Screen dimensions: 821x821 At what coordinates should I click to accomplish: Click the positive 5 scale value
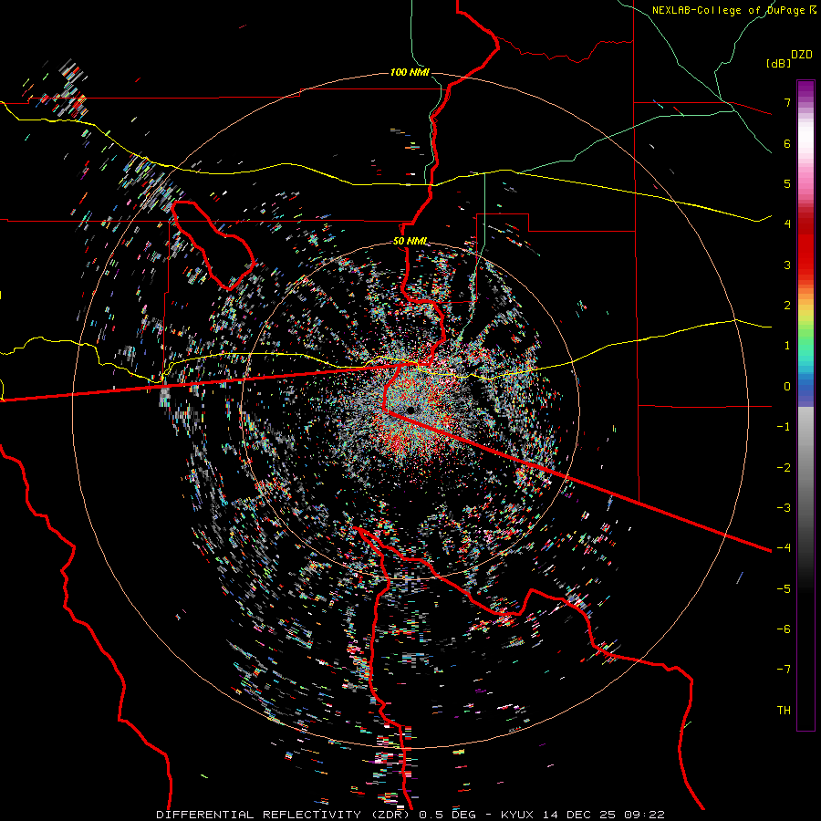(787, 183)
